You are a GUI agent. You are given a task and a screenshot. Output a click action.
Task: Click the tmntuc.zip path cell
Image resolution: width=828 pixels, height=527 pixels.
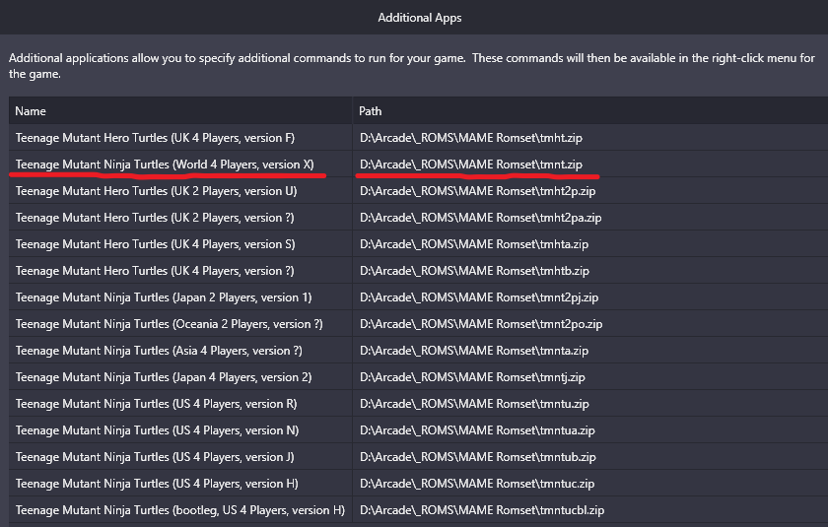pos(590,484)
